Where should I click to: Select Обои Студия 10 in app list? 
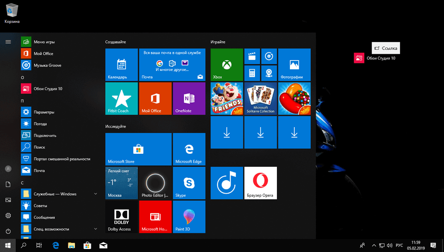[x=48, y=89]
